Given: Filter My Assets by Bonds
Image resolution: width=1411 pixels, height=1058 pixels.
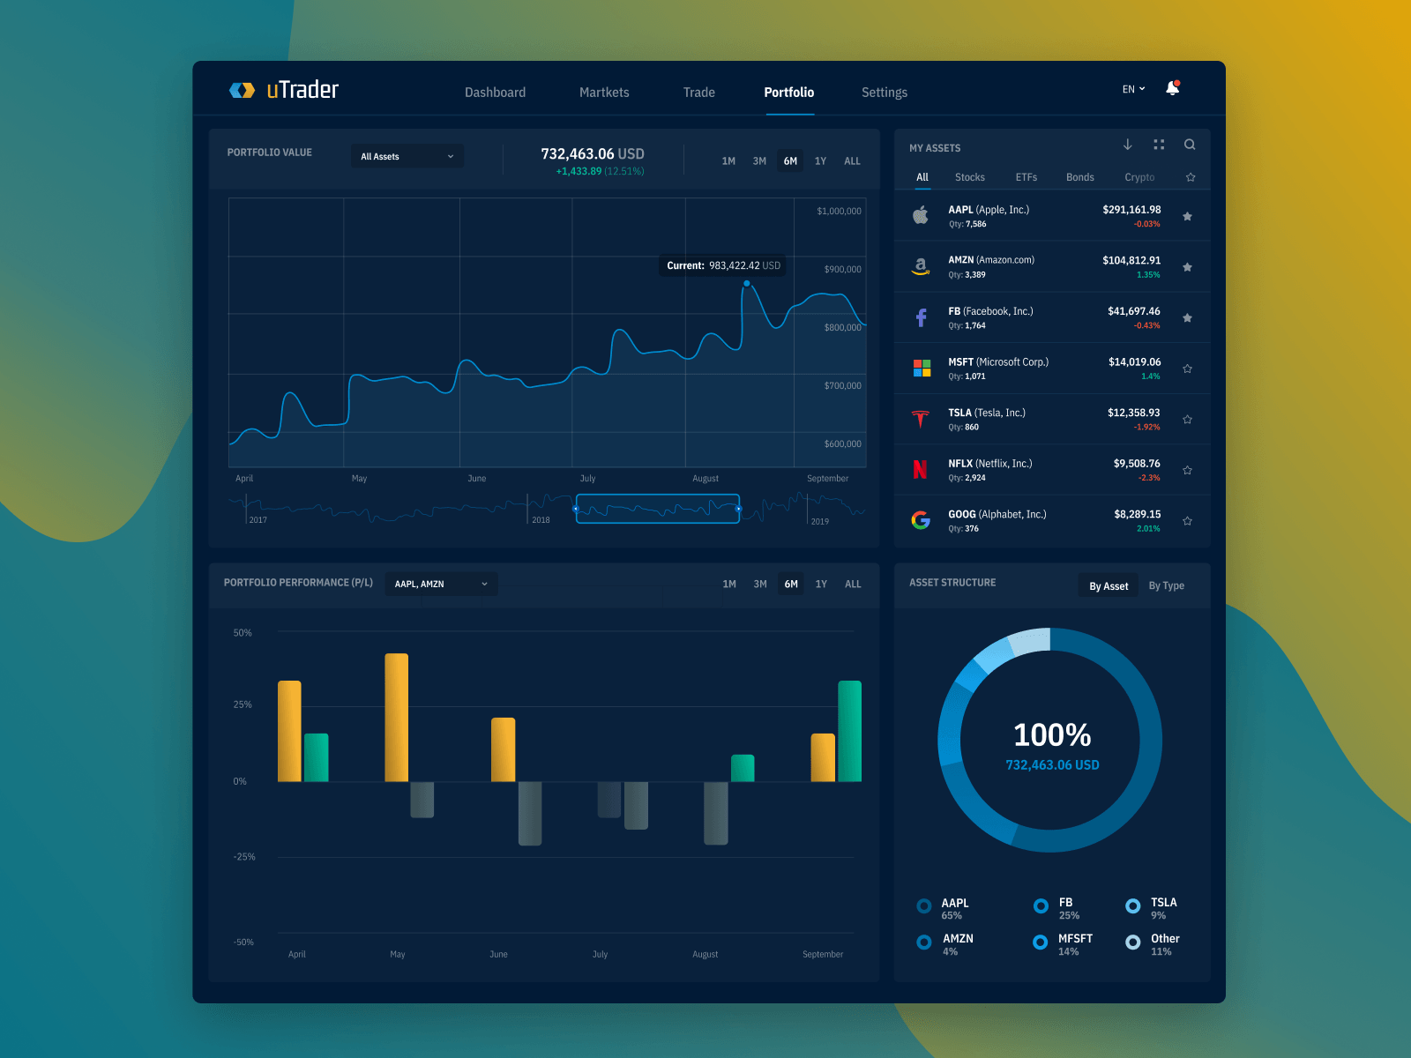Looking at the screenshot, I should [x=1079, y=177].
